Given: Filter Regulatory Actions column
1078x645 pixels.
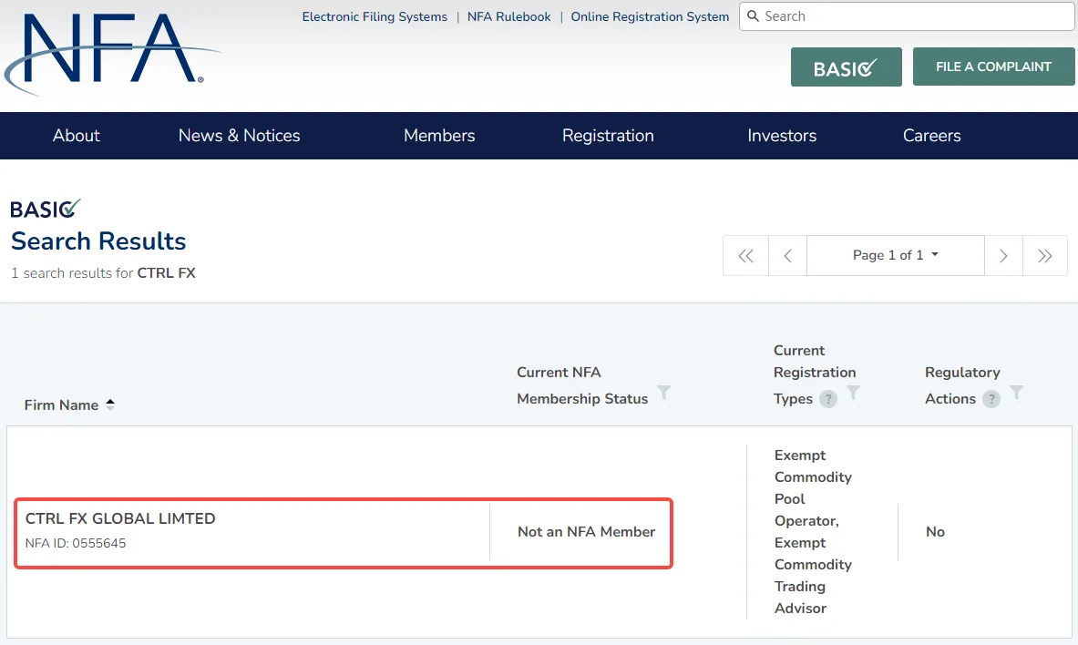Looking at the screenshot, I should click(1016, 393).
